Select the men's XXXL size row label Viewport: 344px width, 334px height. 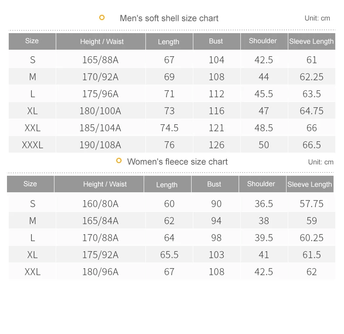(33, 145)
